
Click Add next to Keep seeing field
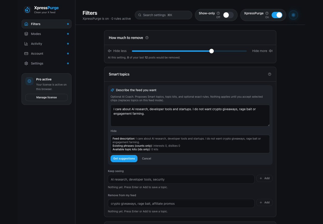[x=264, y=178]
